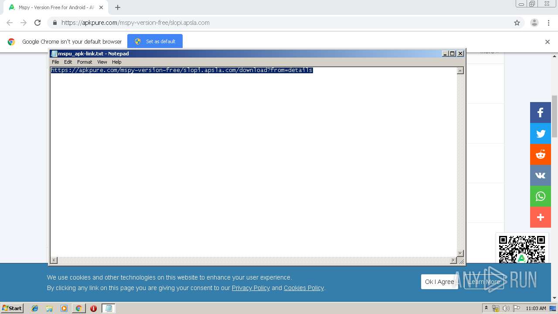Select the Mspy Version Free tab

pyautogui.click(x=55, y=7)
